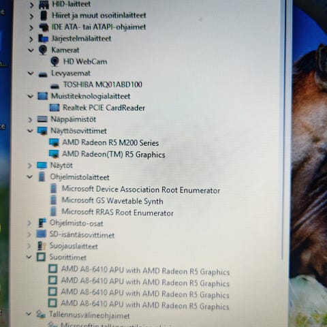Click the Näyttösovittimet display adapter icon
Viewport: 327px width, 327px height.
click(42, 131)
